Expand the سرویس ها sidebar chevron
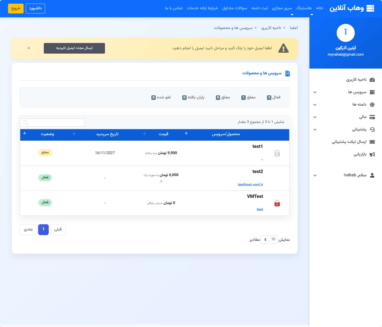Image resolution: width=382 pixels, height=327 pixels. [x=315, y=92]
